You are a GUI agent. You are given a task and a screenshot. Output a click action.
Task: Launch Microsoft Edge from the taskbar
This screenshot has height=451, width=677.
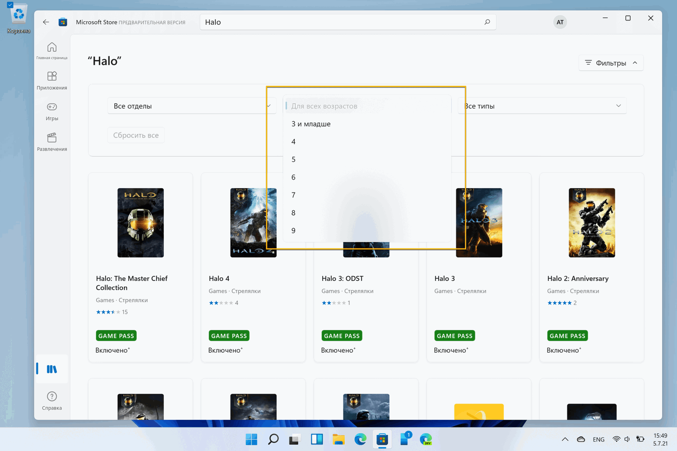coord(360,439)
